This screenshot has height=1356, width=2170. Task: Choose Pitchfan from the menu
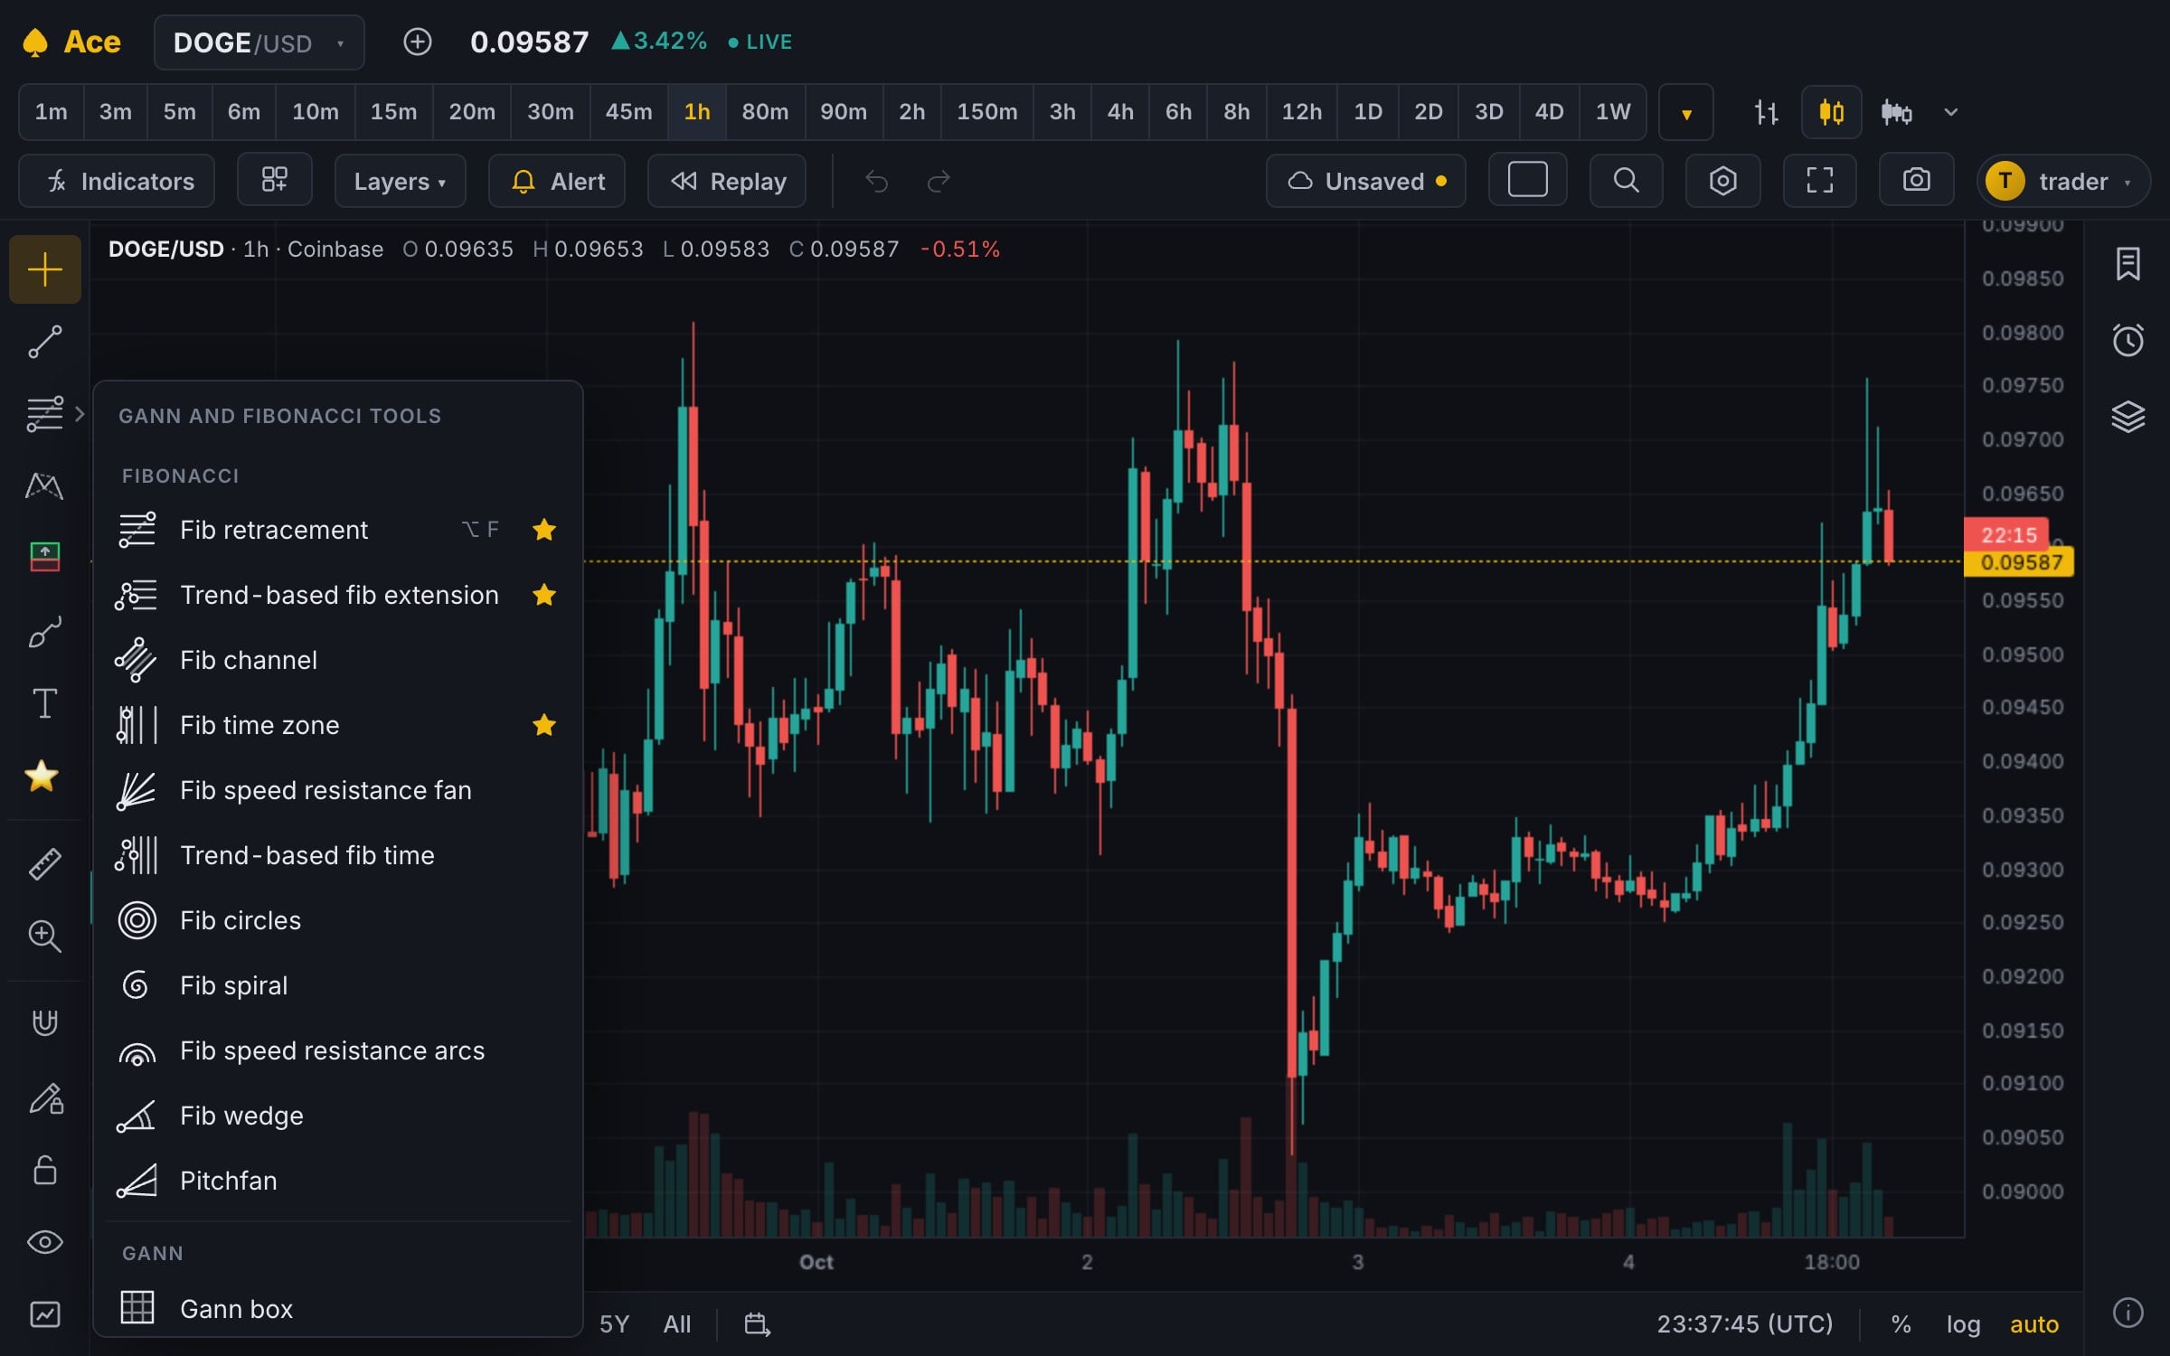click(x=338, y=1181)
